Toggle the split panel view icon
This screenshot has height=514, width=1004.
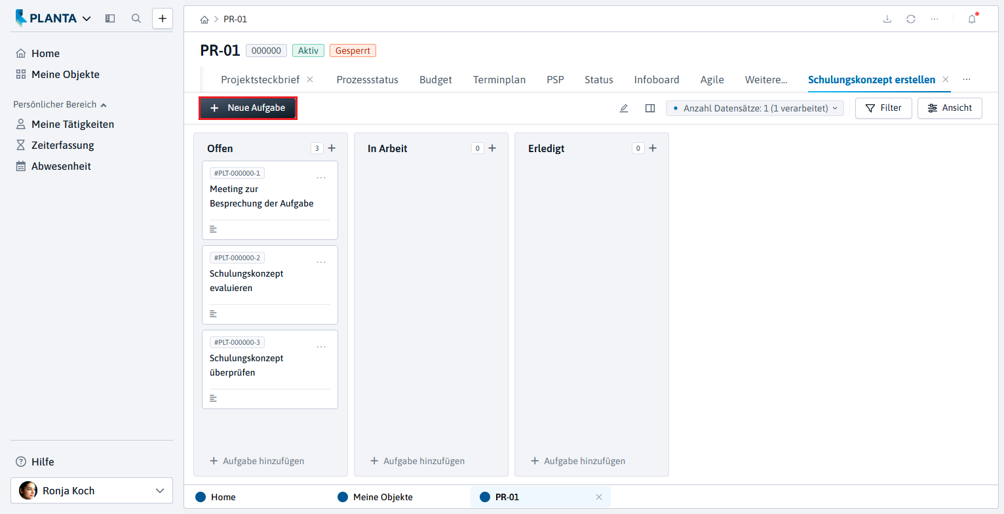click(650, 108)
